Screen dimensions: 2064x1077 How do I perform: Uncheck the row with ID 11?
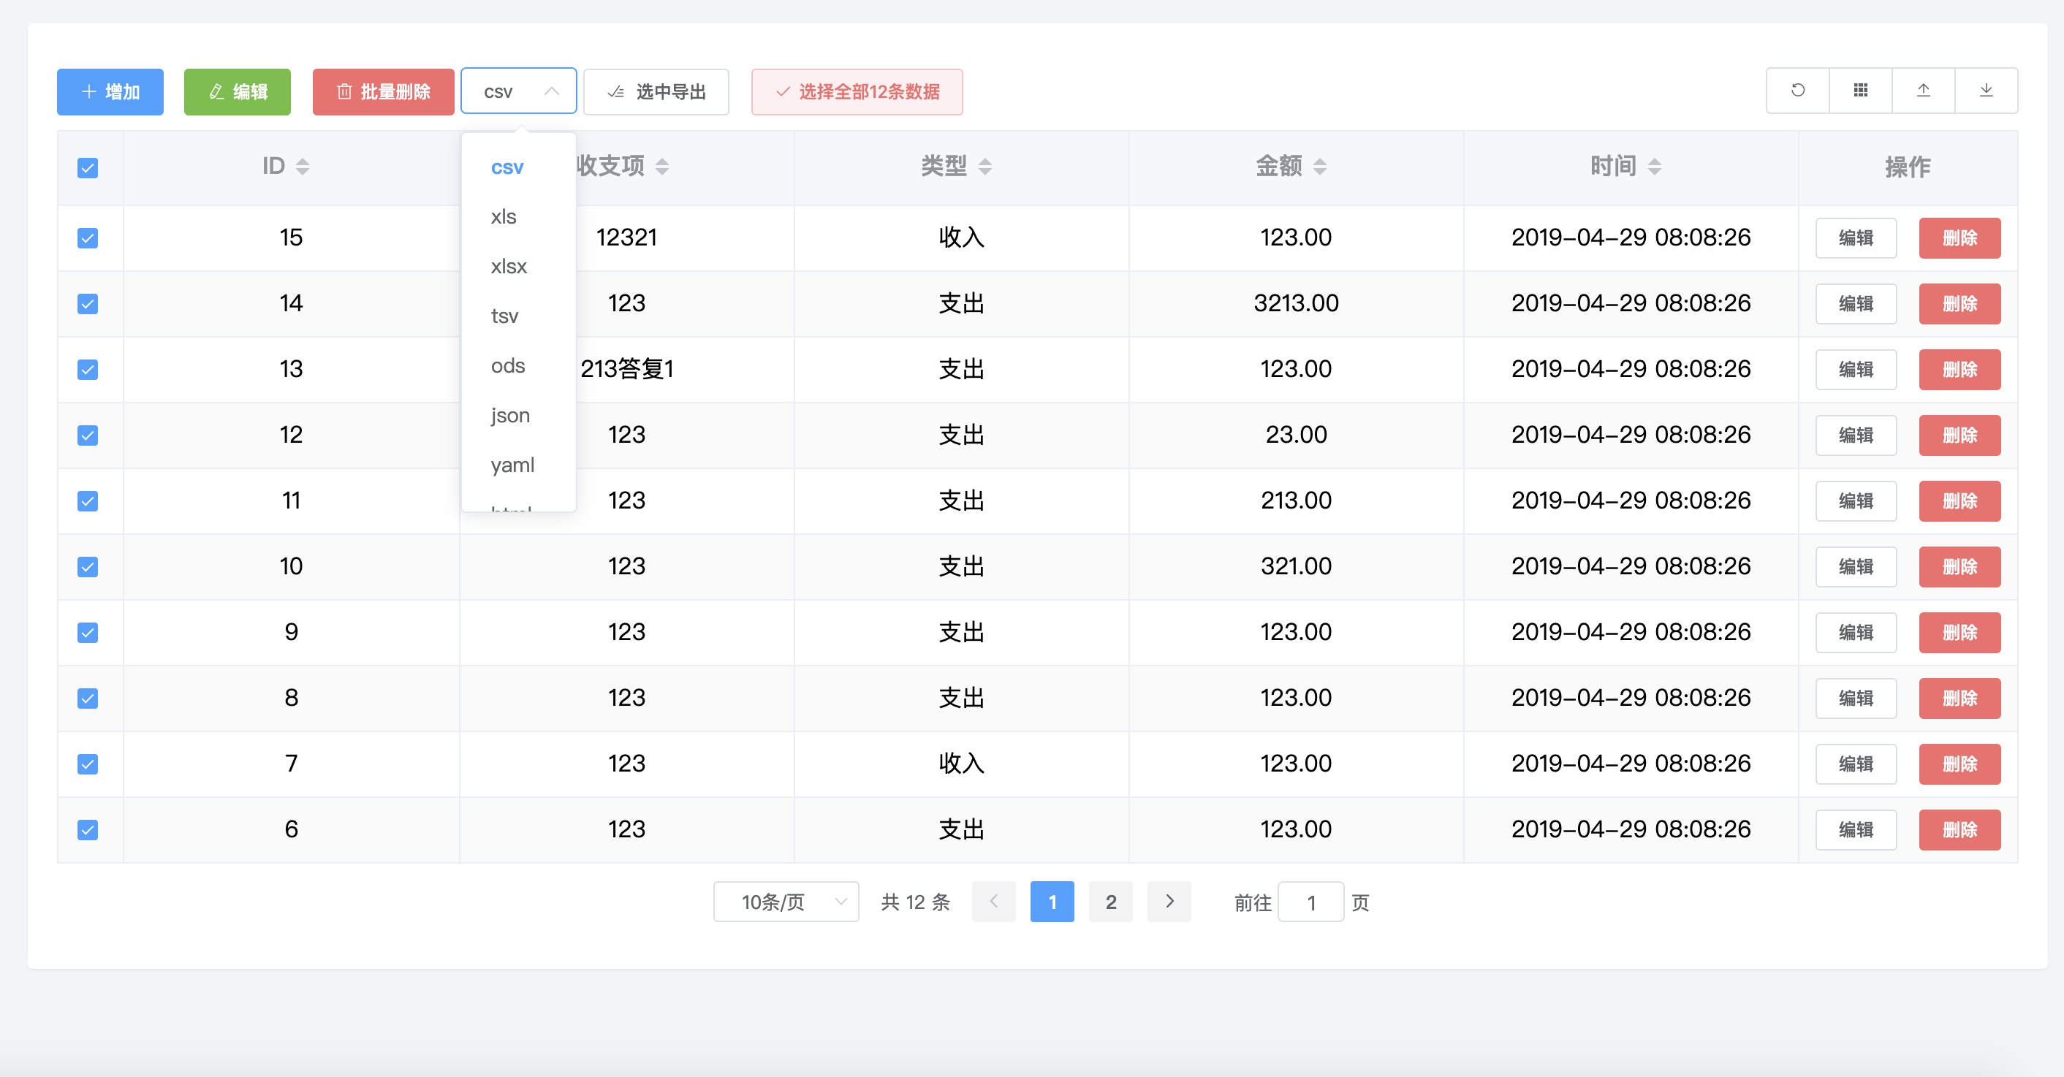click(x=87, y=501)
